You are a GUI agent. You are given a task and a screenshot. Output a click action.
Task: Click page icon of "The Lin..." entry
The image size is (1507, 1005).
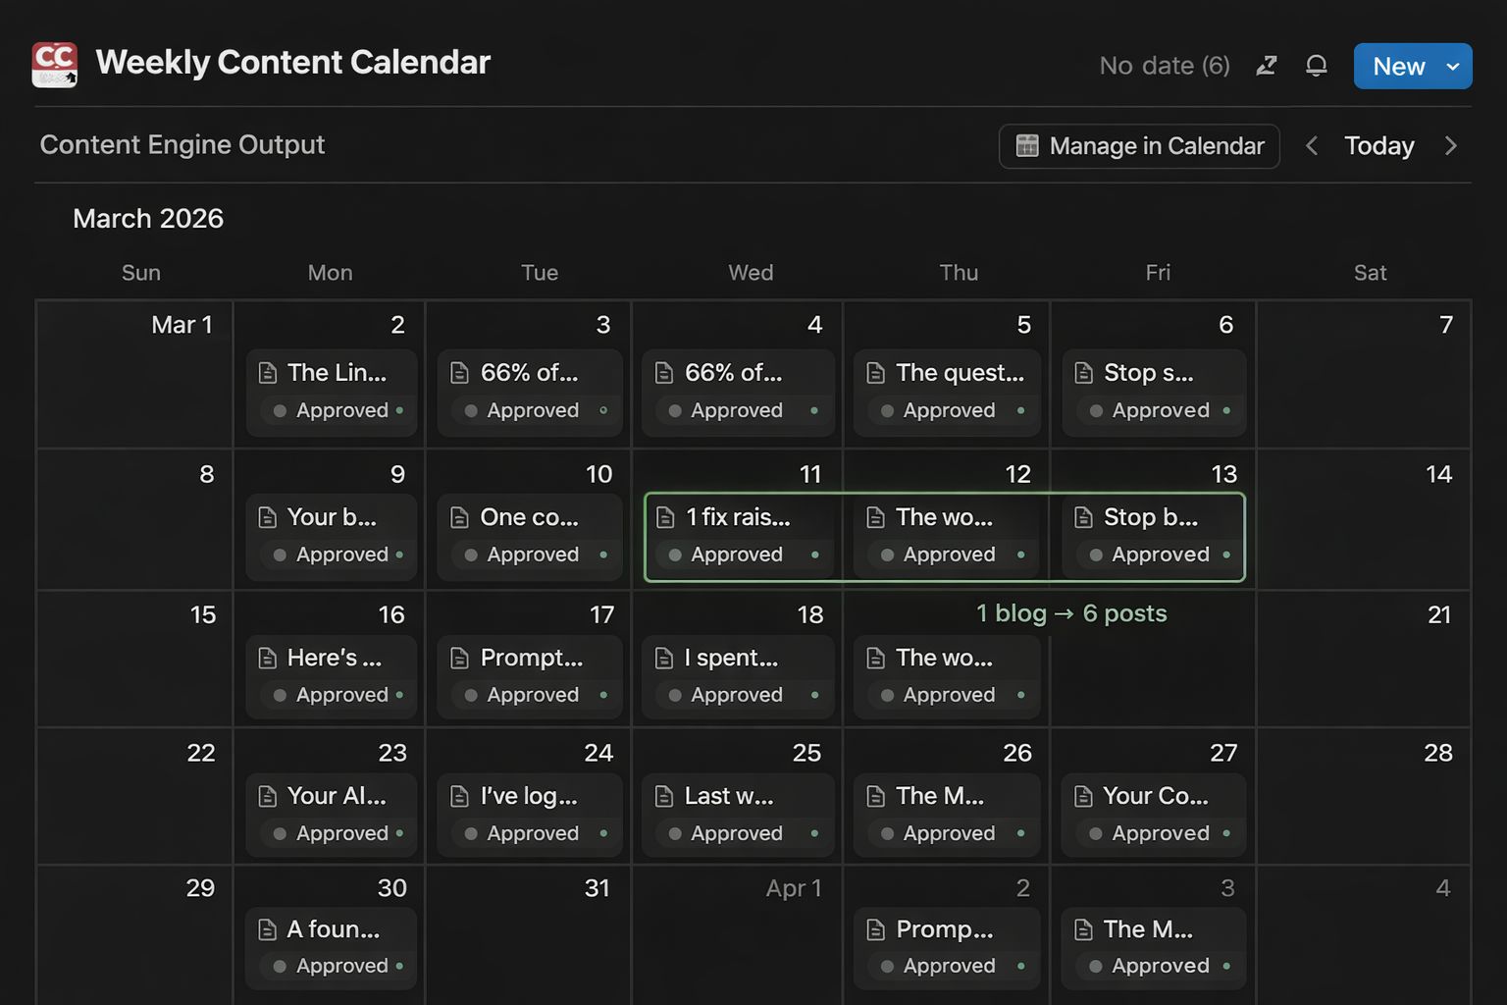[x=267, y=373]
